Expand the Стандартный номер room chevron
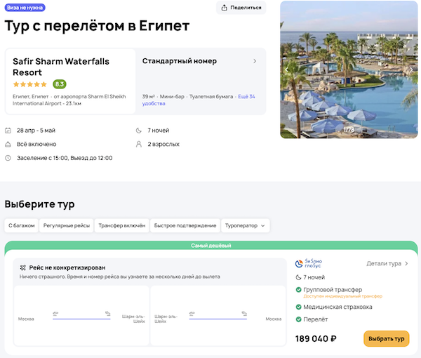 254,61
